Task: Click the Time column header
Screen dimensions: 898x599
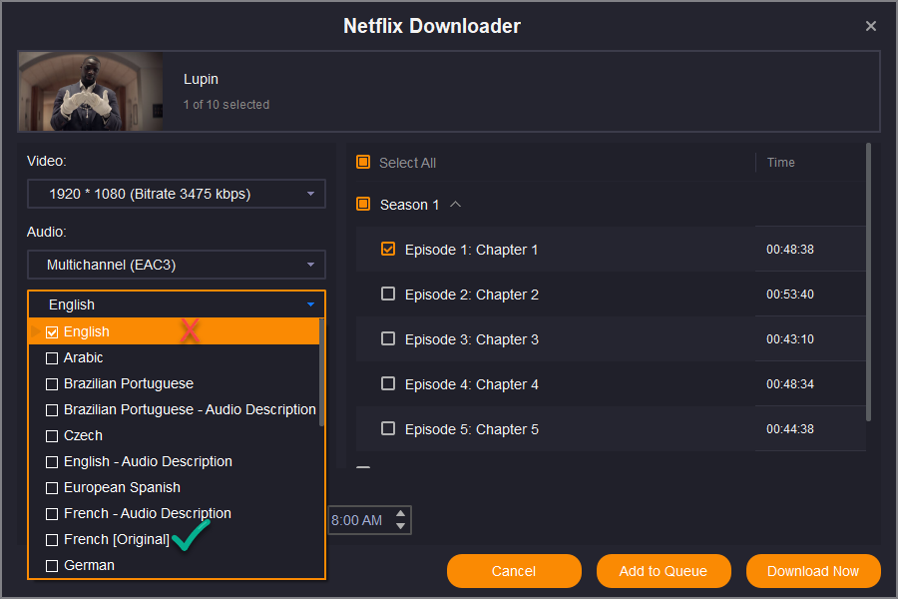Action: 780,162
